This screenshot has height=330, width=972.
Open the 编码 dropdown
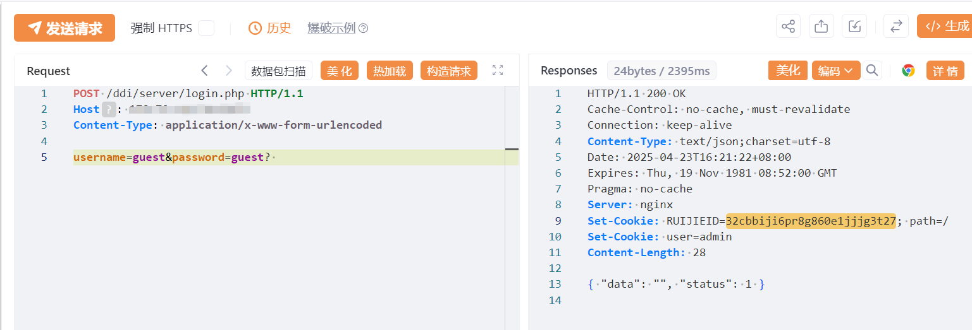click(836, 71)
